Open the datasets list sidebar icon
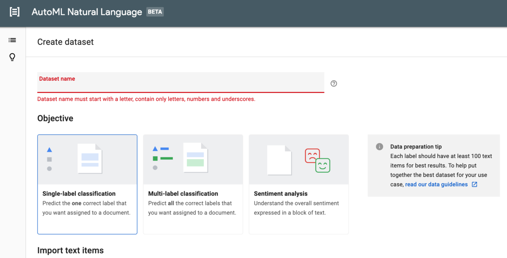 click(12, 40)
